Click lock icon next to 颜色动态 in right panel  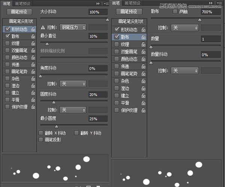point(143,59)
